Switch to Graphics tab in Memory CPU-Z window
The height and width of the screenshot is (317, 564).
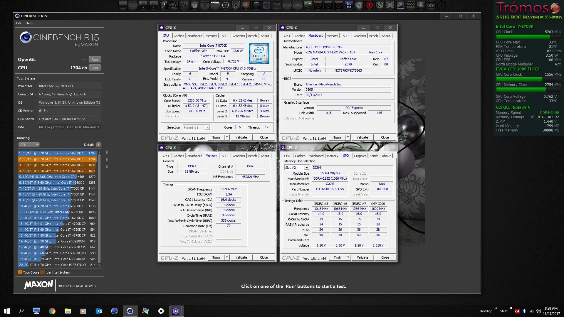pos(239,156)
